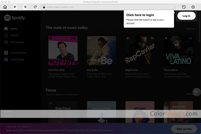The width and height of the screenshot is (201, 134).
Task: Open settings gear icon
Action: (193, 7)
